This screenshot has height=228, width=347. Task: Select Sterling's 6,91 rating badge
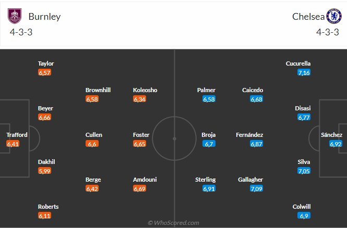(209, 188)
